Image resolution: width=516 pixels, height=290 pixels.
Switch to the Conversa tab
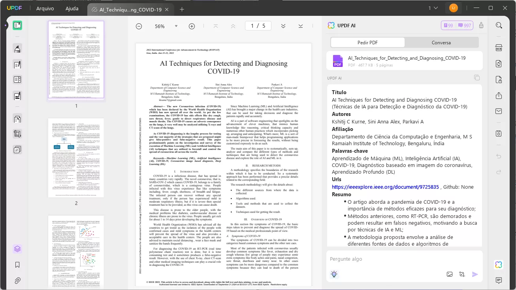[x=441, y=42]
